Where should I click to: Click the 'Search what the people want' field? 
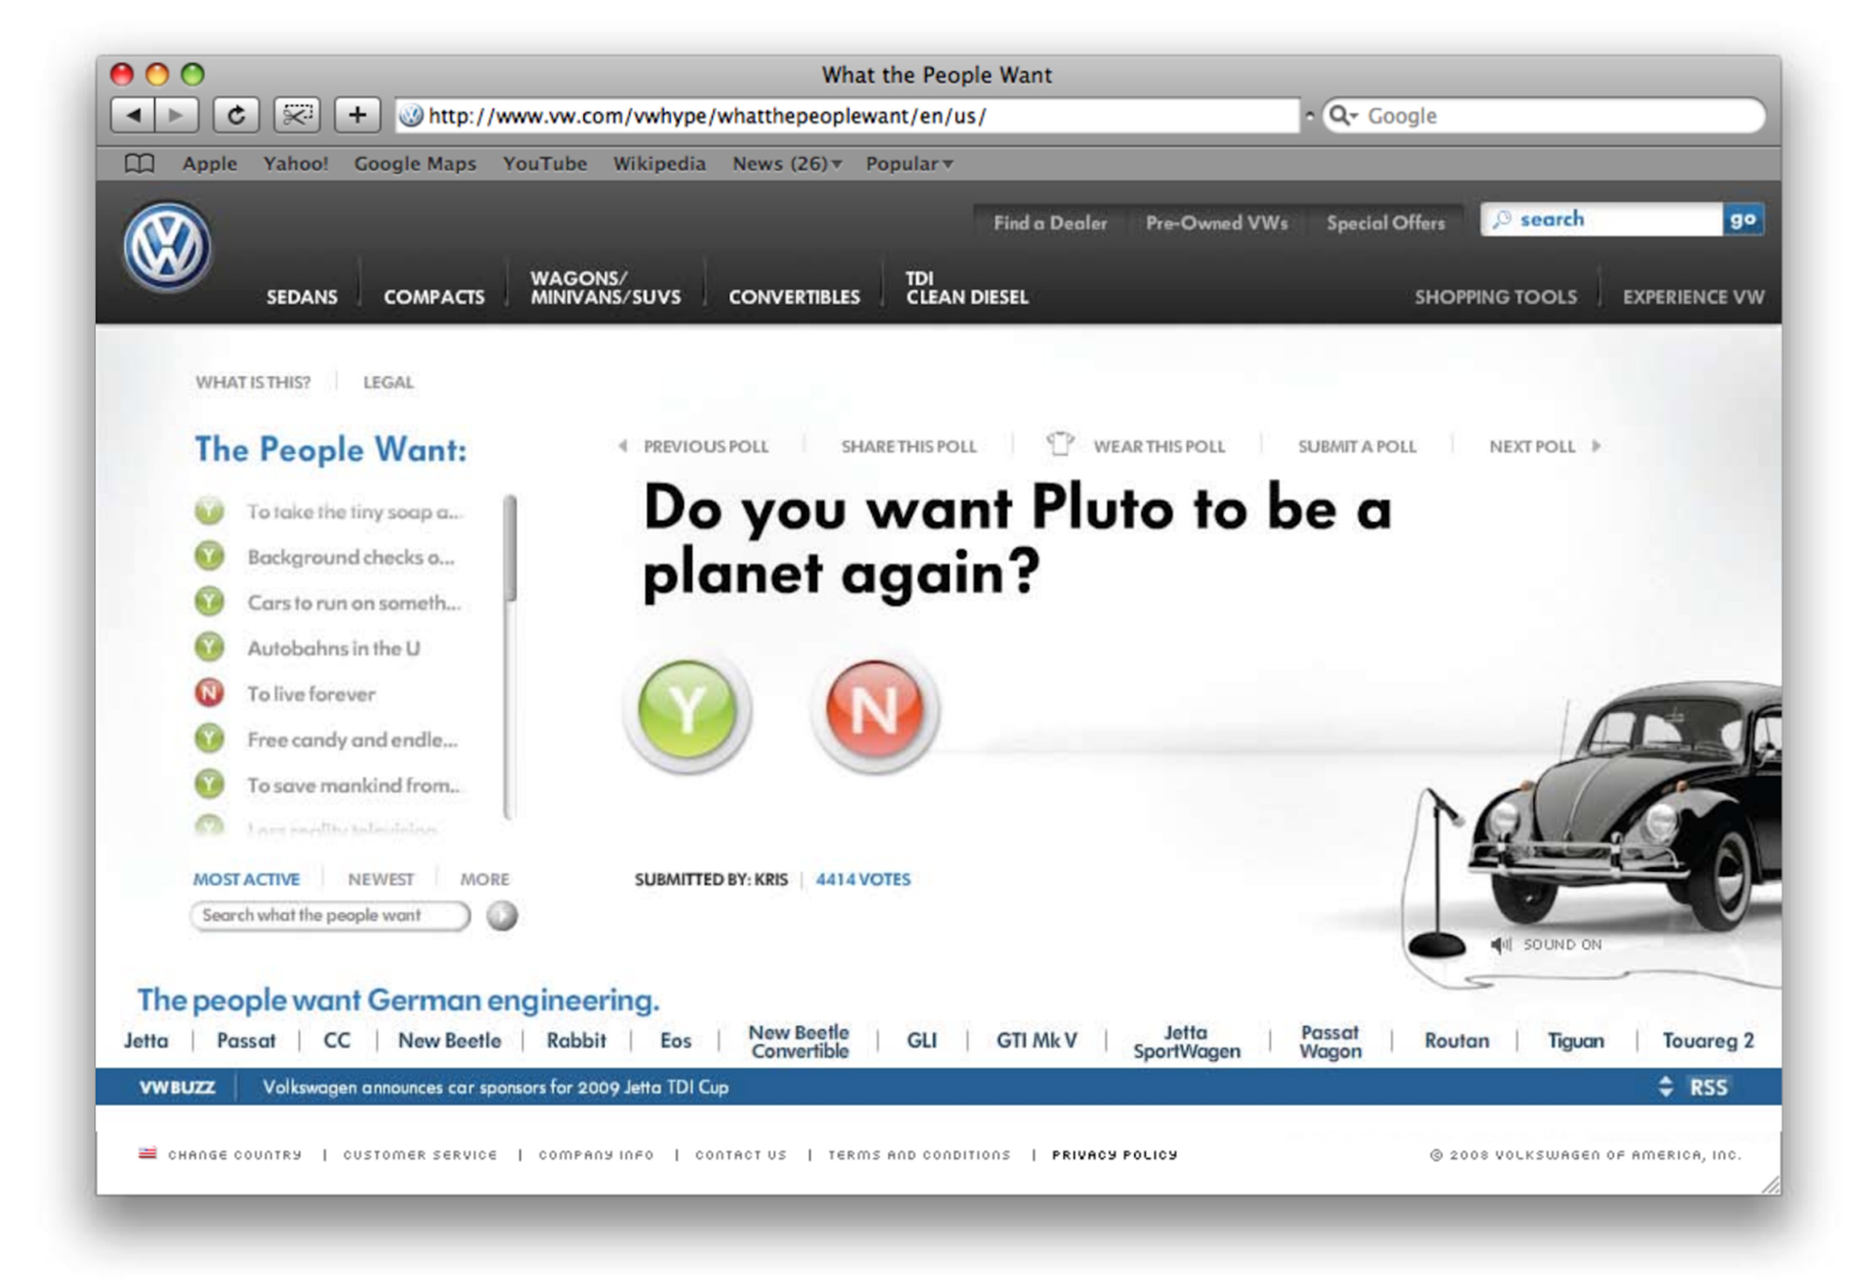coord(330,916)
